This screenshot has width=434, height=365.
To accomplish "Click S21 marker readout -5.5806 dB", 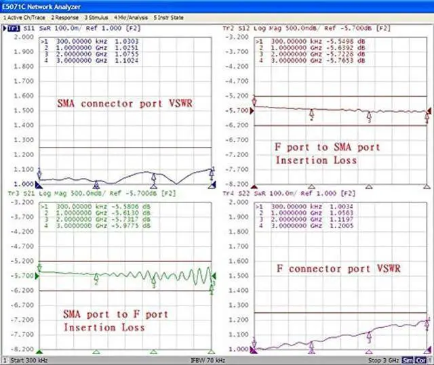I will click(131, 207).
